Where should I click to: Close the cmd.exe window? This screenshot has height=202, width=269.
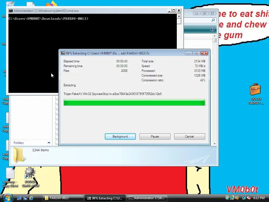point(179,11)
